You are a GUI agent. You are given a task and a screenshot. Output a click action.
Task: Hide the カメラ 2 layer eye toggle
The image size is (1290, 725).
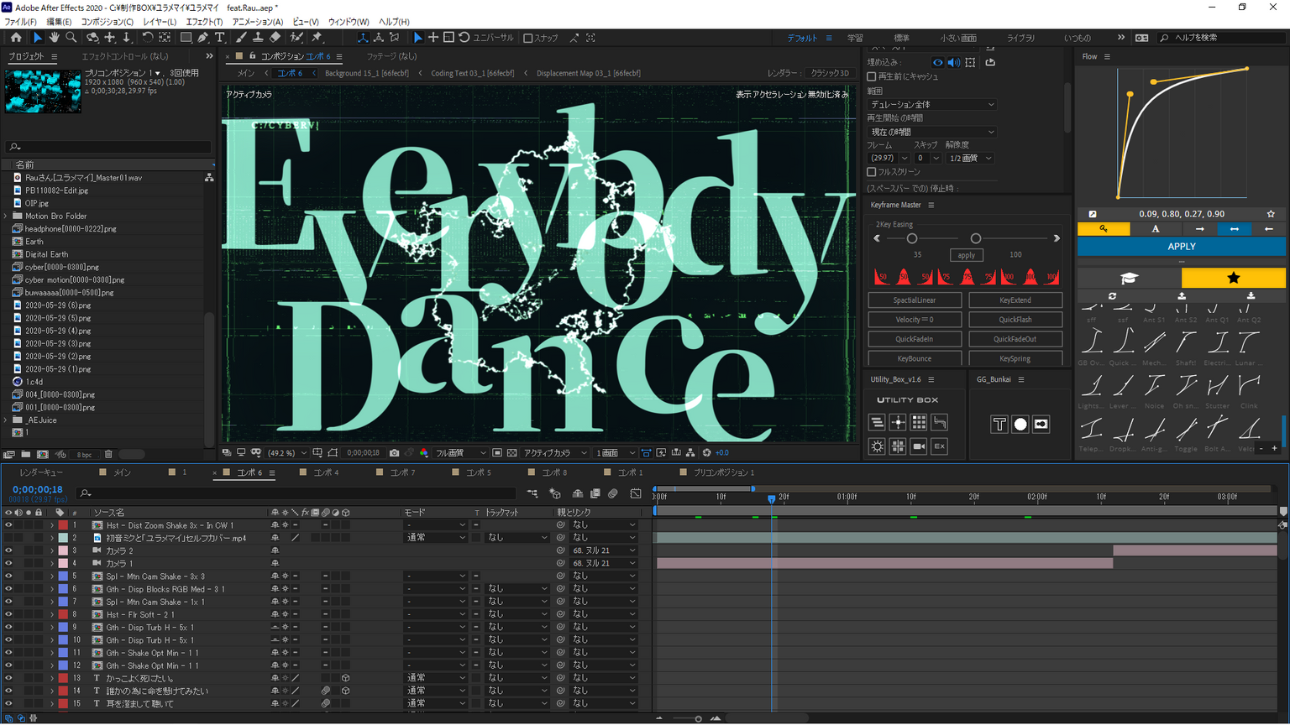click(x=8, y=550)
